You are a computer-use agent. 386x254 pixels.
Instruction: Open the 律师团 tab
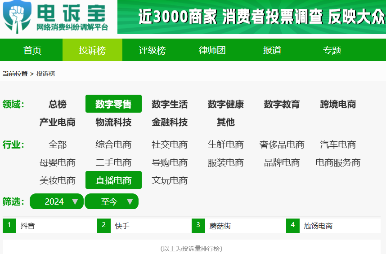212,50
